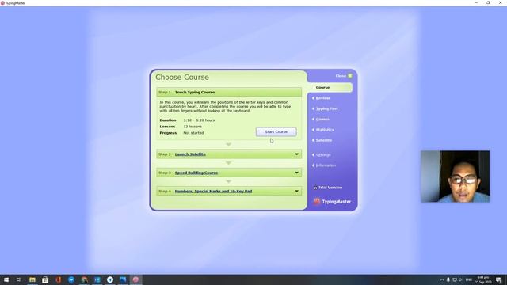This screenshot has height=285, width=507.
Task: Open File Explorer from the taskbar
Action: coord(32,279)
